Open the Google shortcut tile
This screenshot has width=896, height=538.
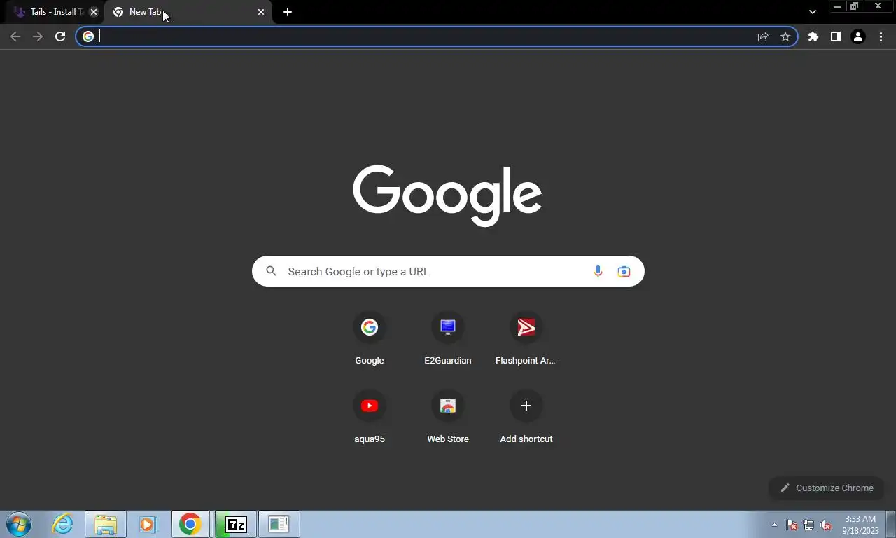(x=370, y=339)
